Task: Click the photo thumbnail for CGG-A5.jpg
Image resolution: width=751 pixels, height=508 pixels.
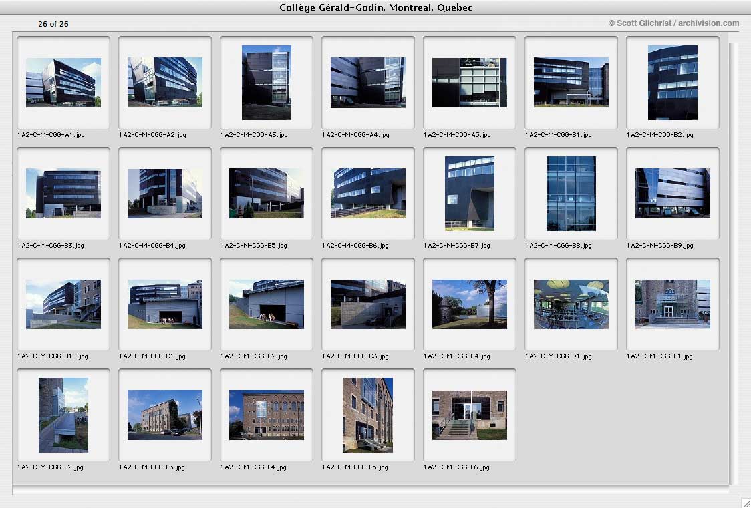Action: point(469,83)
